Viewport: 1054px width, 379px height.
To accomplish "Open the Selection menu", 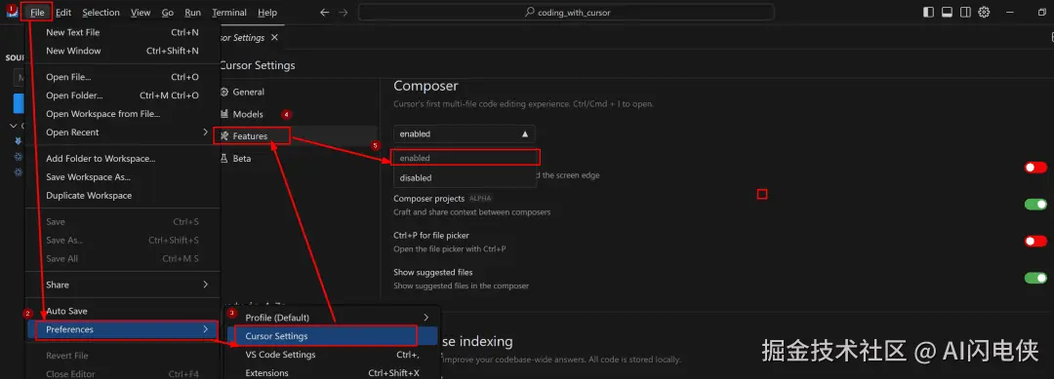I will (101, 12).
